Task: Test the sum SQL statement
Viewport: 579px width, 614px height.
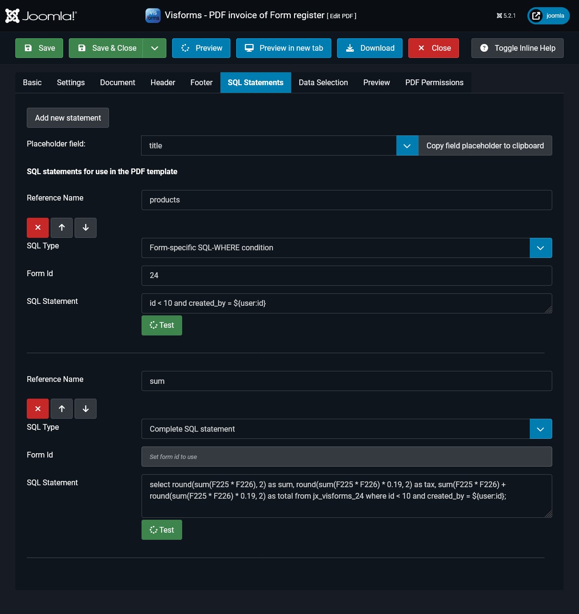Action: (162, 530)
